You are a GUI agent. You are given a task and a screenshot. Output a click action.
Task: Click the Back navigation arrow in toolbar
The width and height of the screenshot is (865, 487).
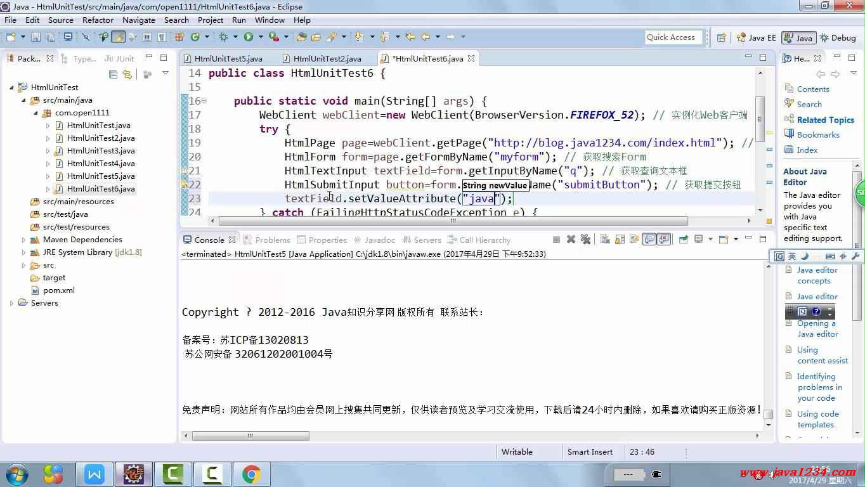coord(426,37)
